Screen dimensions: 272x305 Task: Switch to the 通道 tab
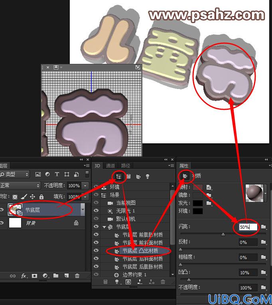click(110, 166)
